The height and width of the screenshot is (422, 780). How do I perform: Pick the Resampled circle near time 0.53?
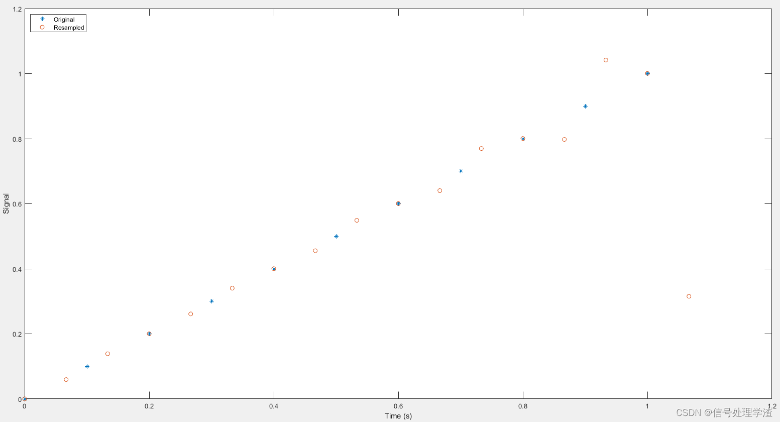[357, 221]
